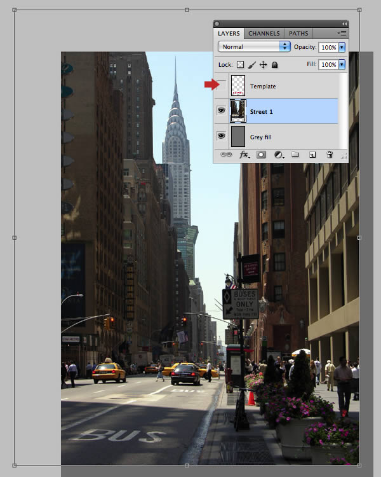This screenshot has height=477, width=381.
Task: Click the bottom-center transform handle
Action: [187, 466]
